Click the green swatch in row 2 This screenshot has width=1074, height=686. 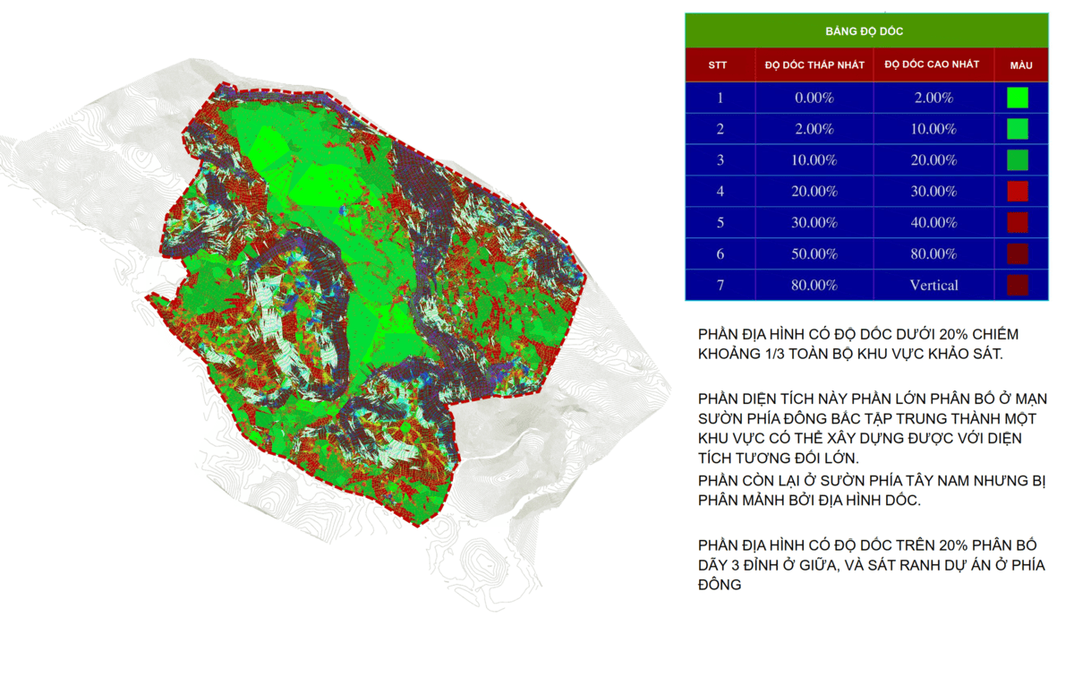coord(1017,129)
